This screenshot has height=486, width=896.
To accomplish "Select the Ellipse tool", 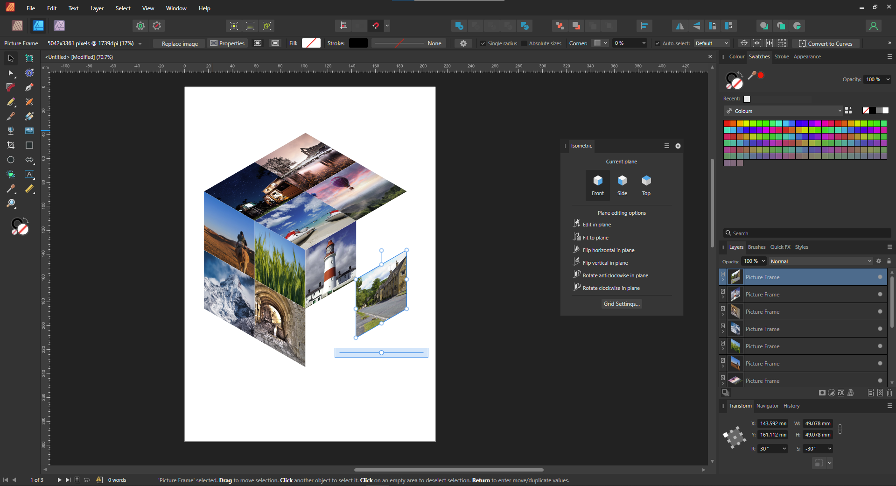I will coord(11,160).
